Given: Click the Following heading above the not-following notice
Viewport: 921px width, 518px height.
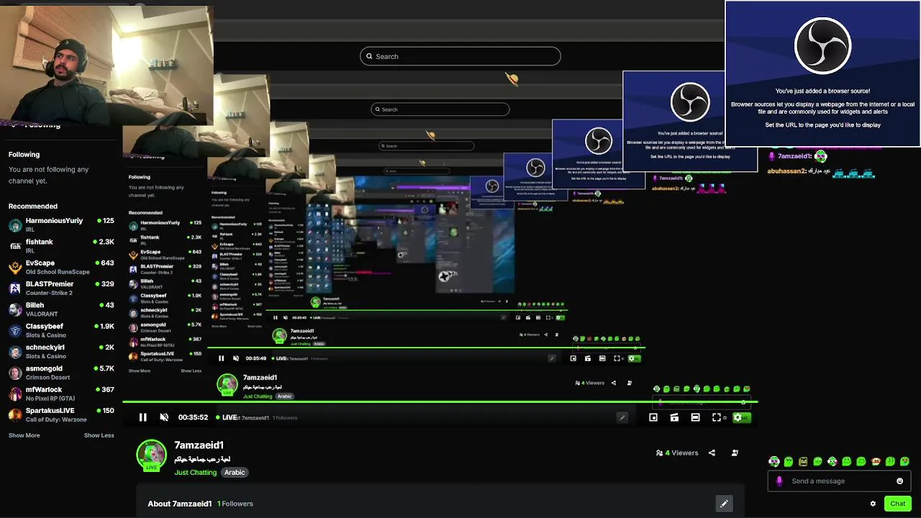Looking at the screenshot, I should click(x=24, y=155).
